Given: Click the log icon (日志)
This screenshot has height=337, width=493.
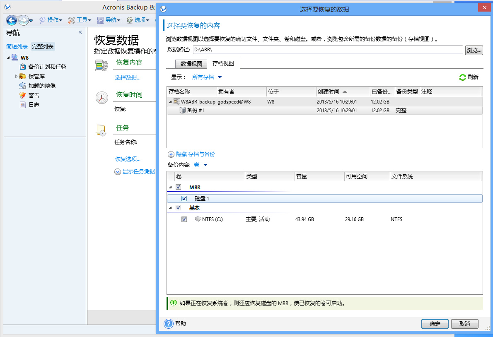Looking at the screenshot, I should (x=23, y=105).
